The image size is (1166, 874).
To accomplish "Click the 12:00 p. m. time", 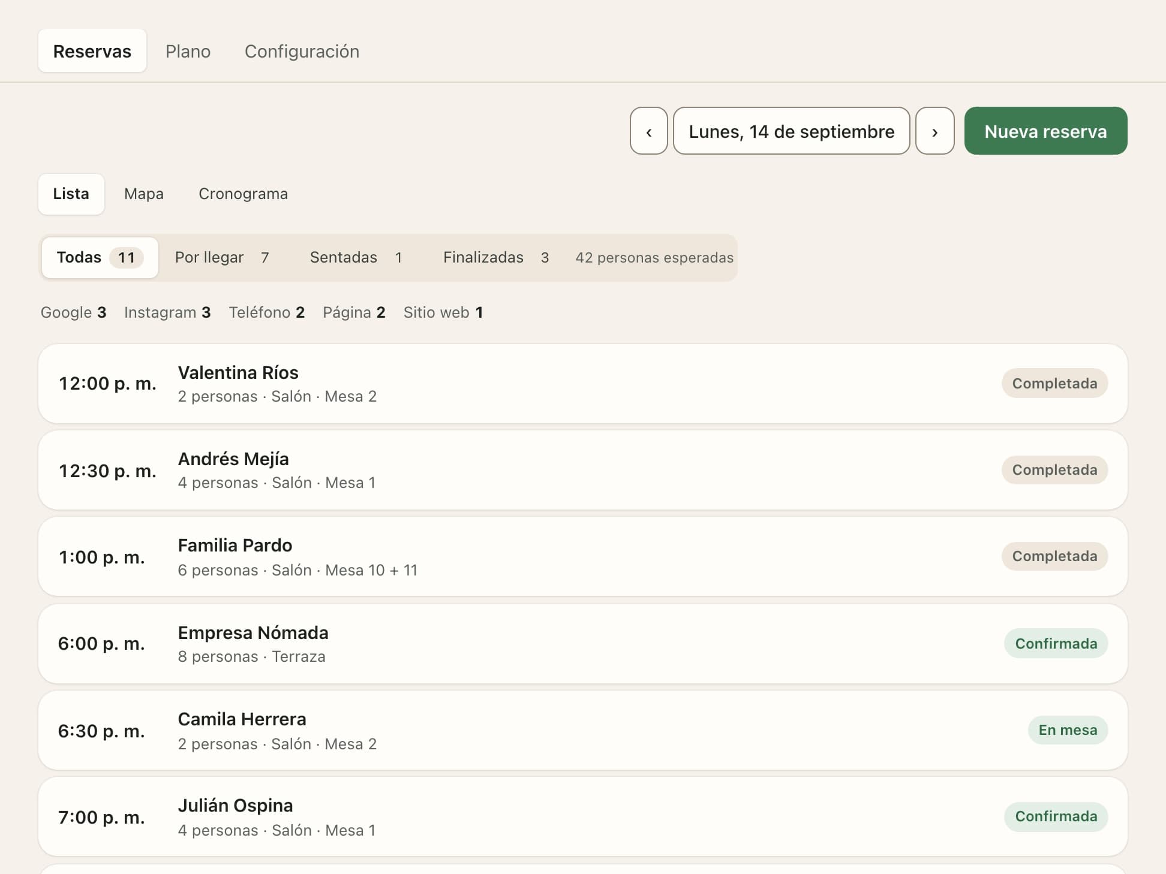I will tap(107, 384).
